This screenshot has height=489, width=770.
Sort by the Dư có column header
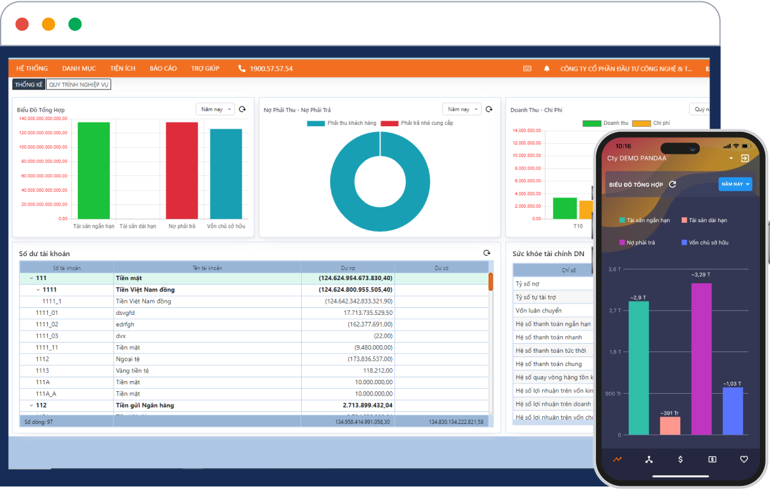pos(442,268)
